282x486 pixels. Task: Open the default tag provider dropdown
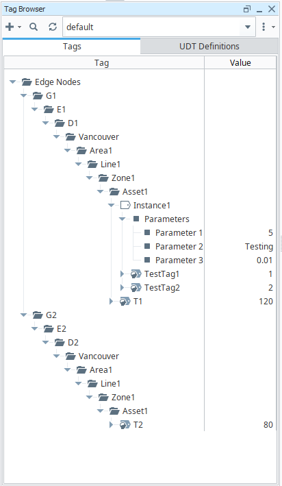[248, 27]
